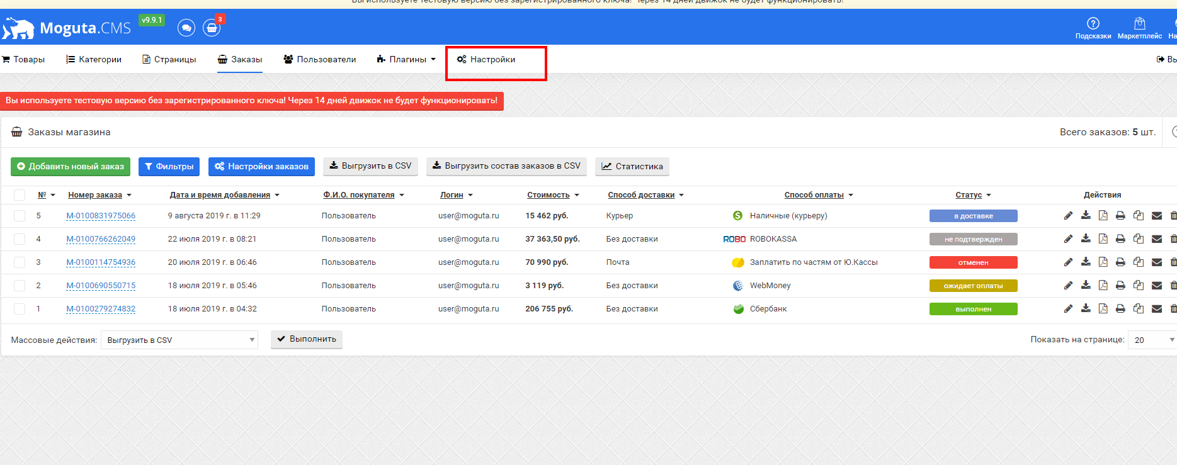This screenshot has height=465, width=1177.
Task: Expand the Плагины menu
Action: 406,59
